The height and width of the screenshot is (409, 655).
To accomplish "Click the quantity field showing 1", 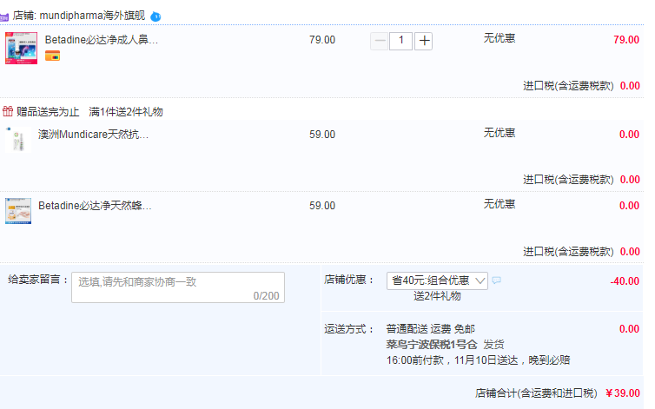I will click(401, 41).
